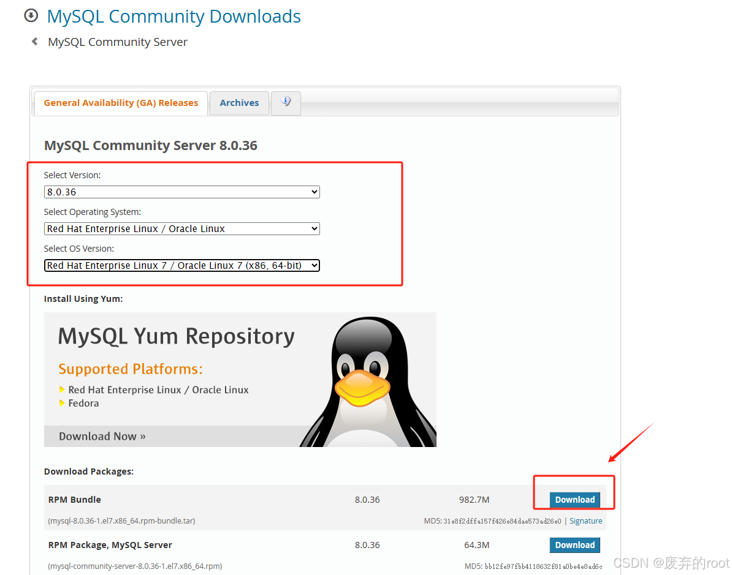Click the back arrow before MySQL Community Server
Image resolution: width=732 pixels, height=575 pixels.
pos(34,42)
